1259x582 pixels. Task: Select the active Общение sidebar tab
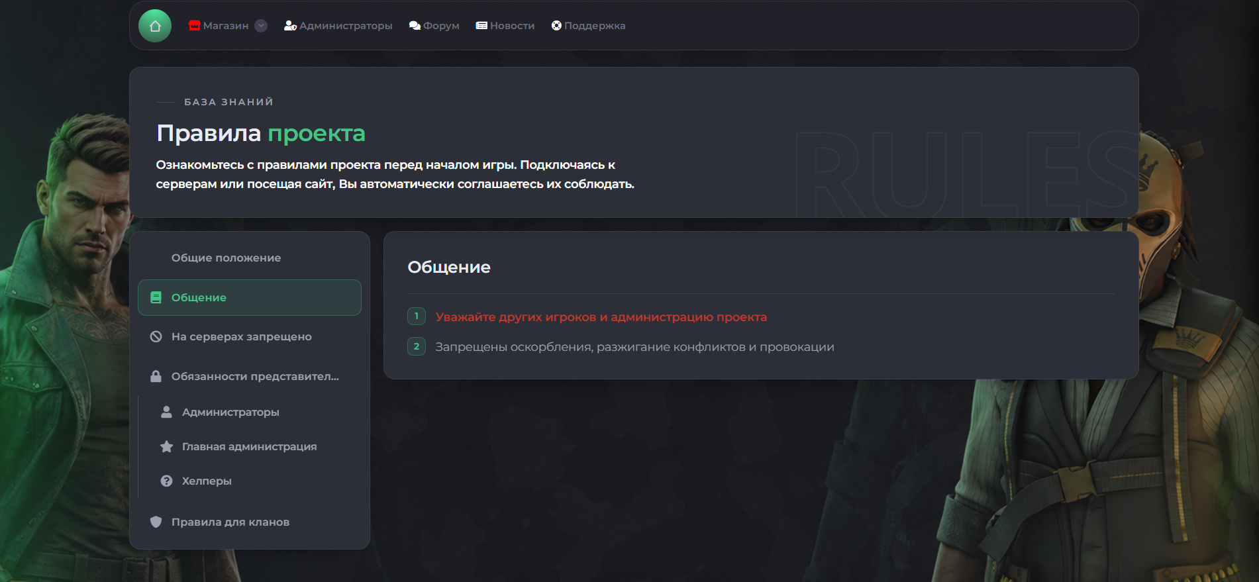pyautogui.click(x=250, y=297)
